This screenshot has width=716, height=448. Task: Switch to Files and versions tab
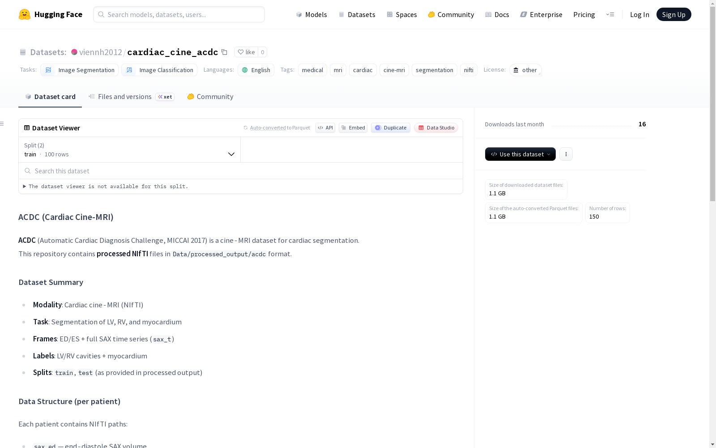coord(131,97)
